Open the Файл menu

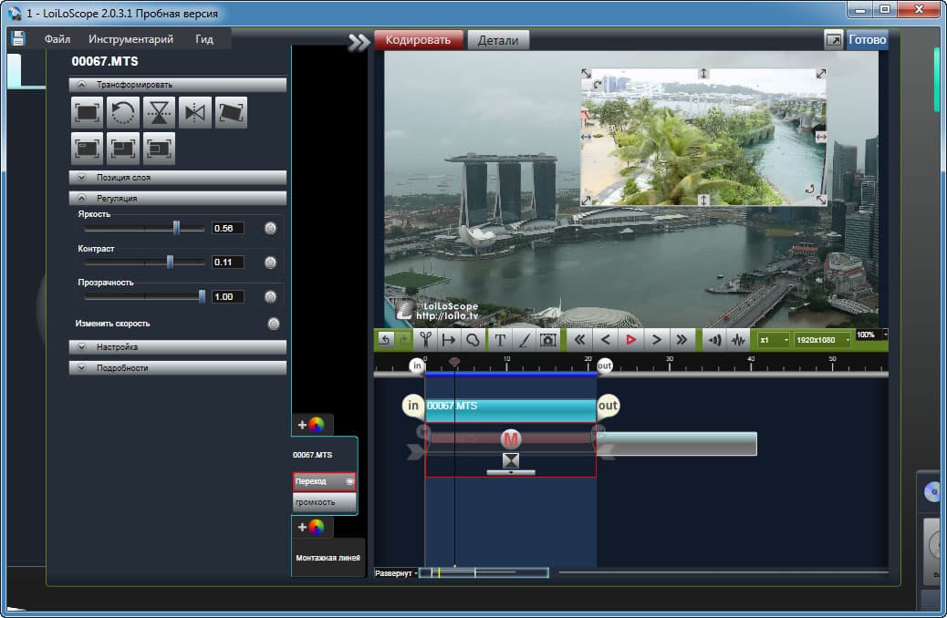point(57,40)
